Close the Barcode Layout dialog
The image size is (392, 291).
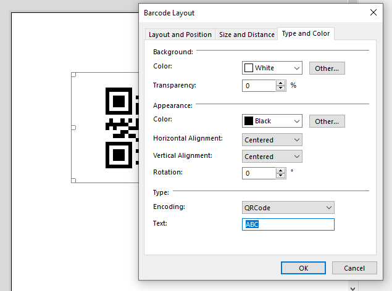pyautogui.click(x=373, y=12)
